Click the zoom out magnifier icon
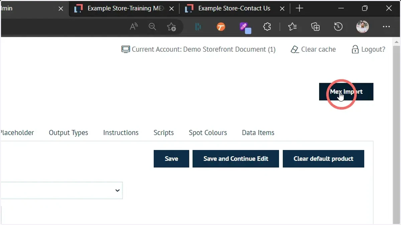This screenshot has width=401, height=225. (x=152, y=27)
